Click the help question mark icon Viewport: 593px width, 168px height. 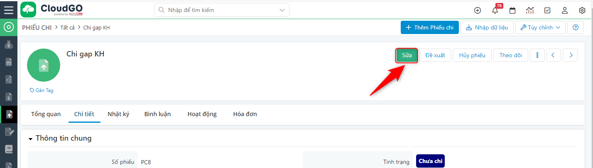[576, 27]
